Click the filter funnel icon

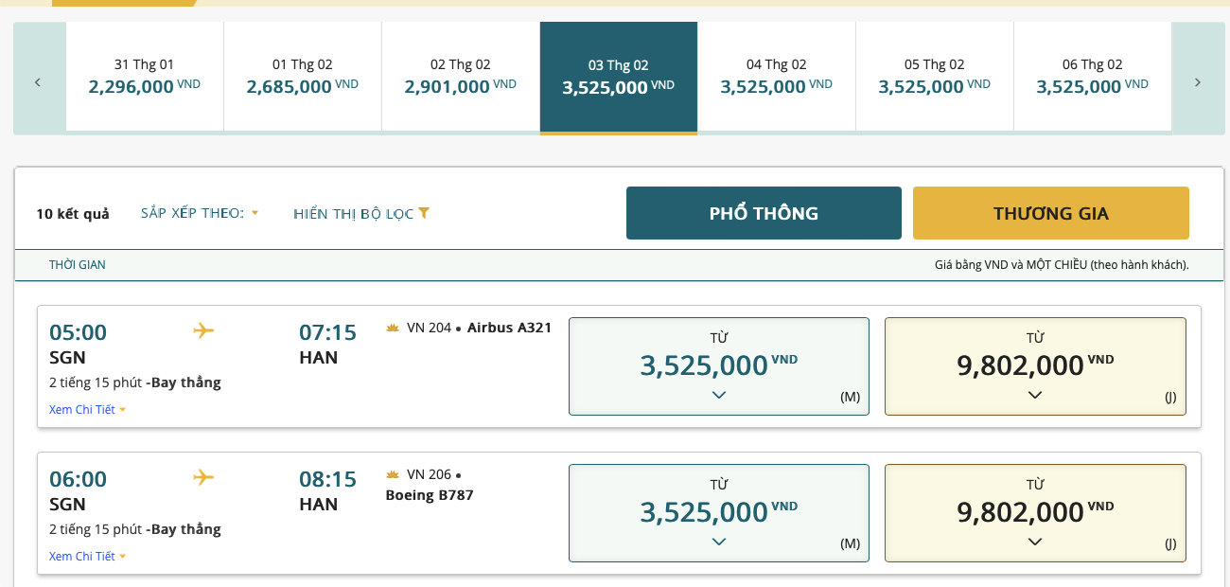tap(424, 213)
